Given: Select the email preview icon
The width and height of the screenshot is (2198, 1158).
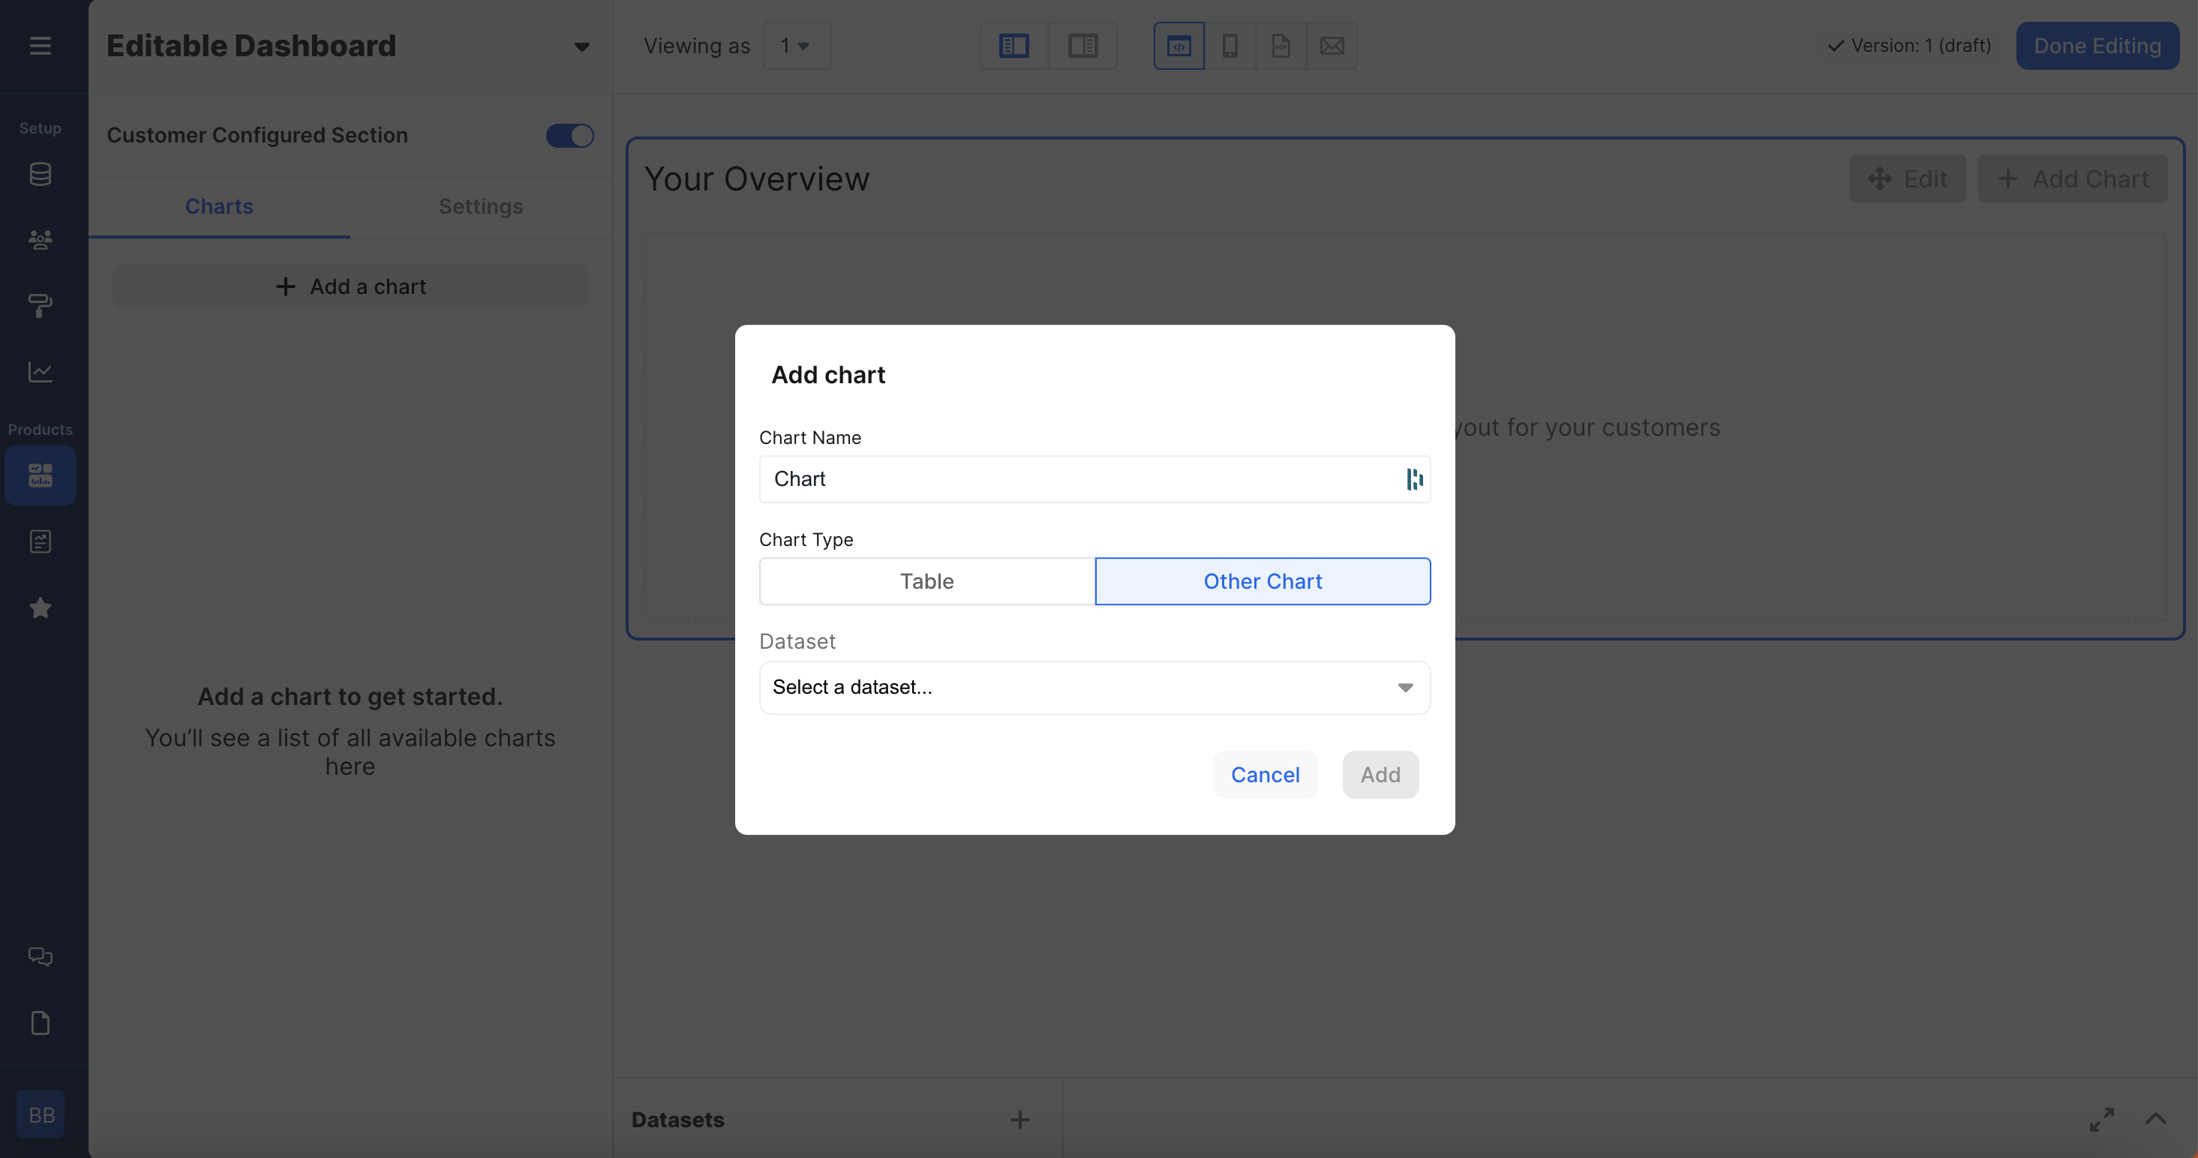Looking at the screenshot, I should [x=1331, y=45].
